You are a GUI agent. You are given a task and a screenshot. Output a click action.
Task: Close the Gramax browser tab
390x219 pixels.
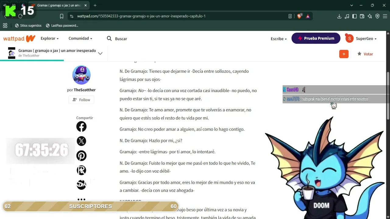[x=86, y=5]
